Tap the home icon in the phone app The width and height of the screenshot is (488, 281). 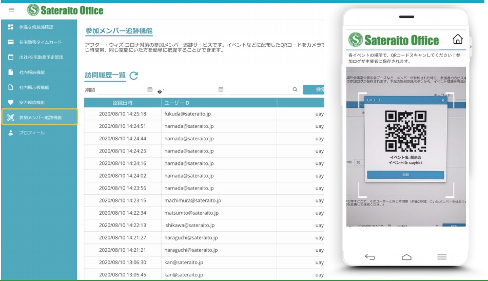coord(458,39)
